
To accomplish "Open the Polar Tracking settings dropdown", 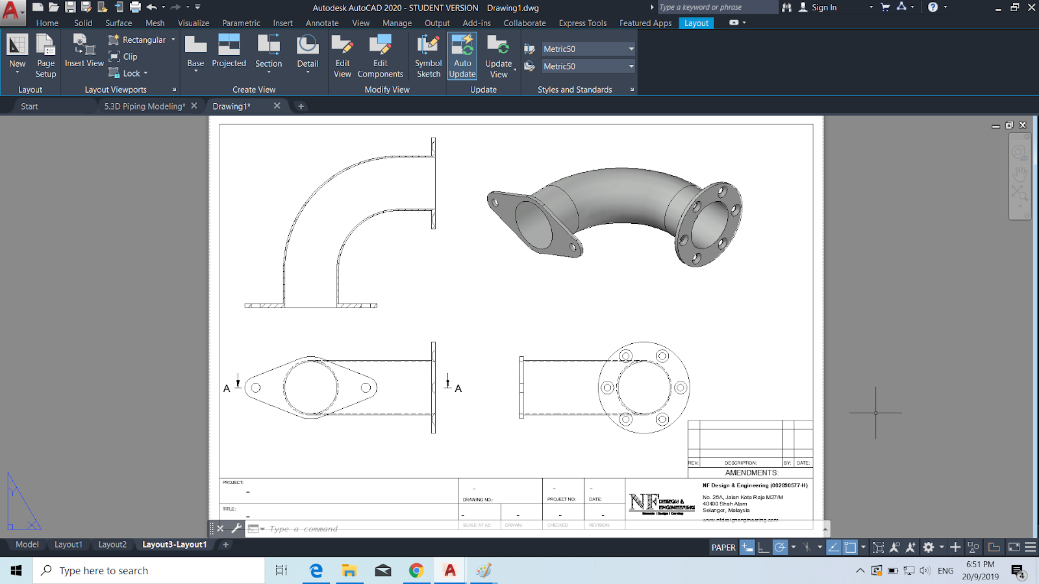I will tap(794, 547).
